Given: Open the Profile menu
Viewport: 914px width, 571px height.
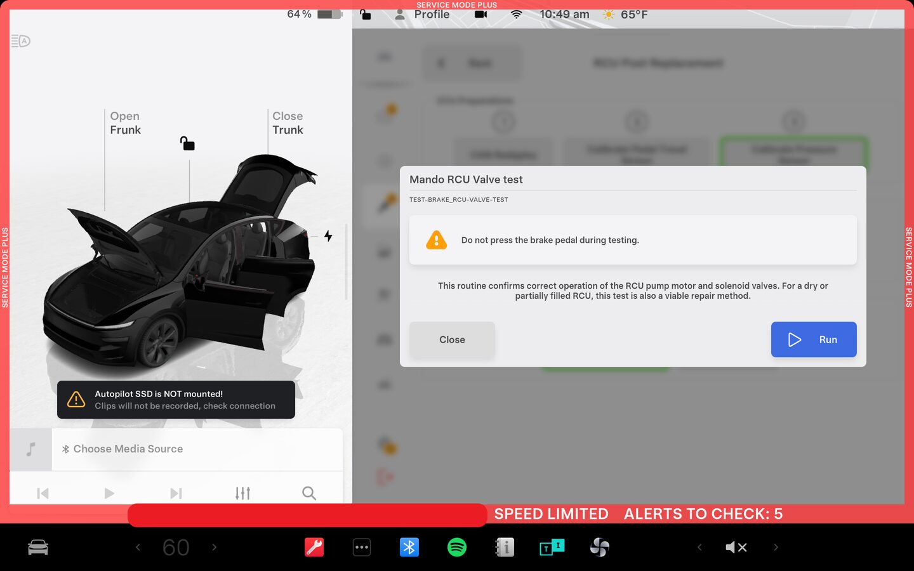Looking at the screenshot, I should pos(423,14).
